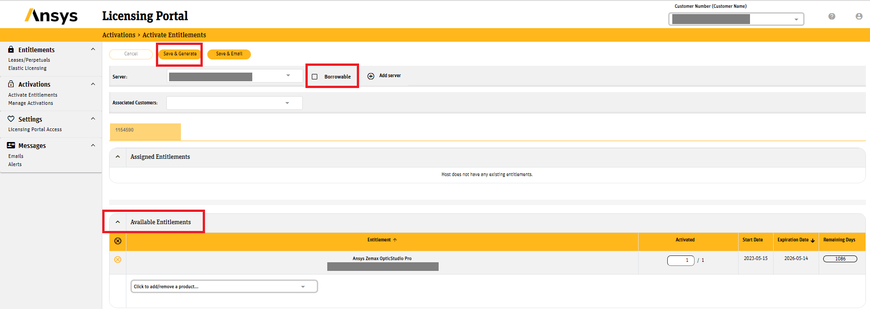870x309 pixels.
Task: Click the Start Date column header
Action: (753, 240)
